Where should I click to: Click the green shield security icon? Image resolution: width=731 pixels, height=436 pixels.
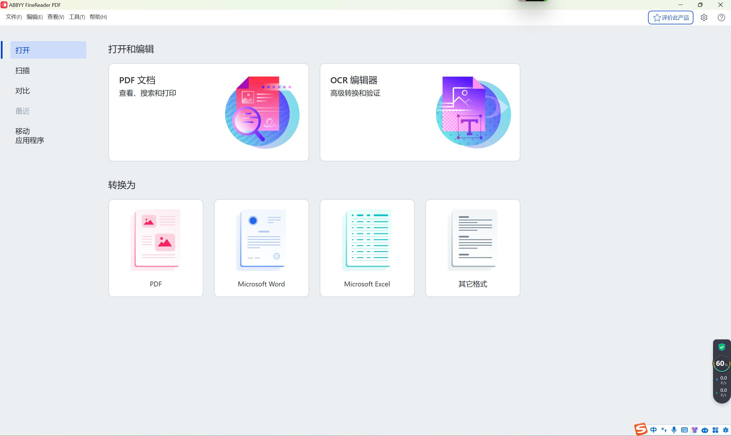point(722,347)
